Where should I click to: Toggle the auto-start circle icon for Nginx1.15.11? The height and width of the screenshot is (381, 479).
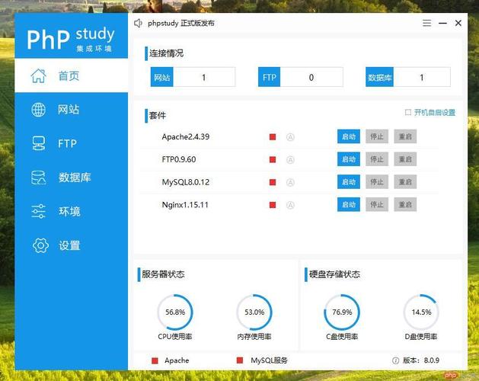pyautogui.click(x=290, y=205)
